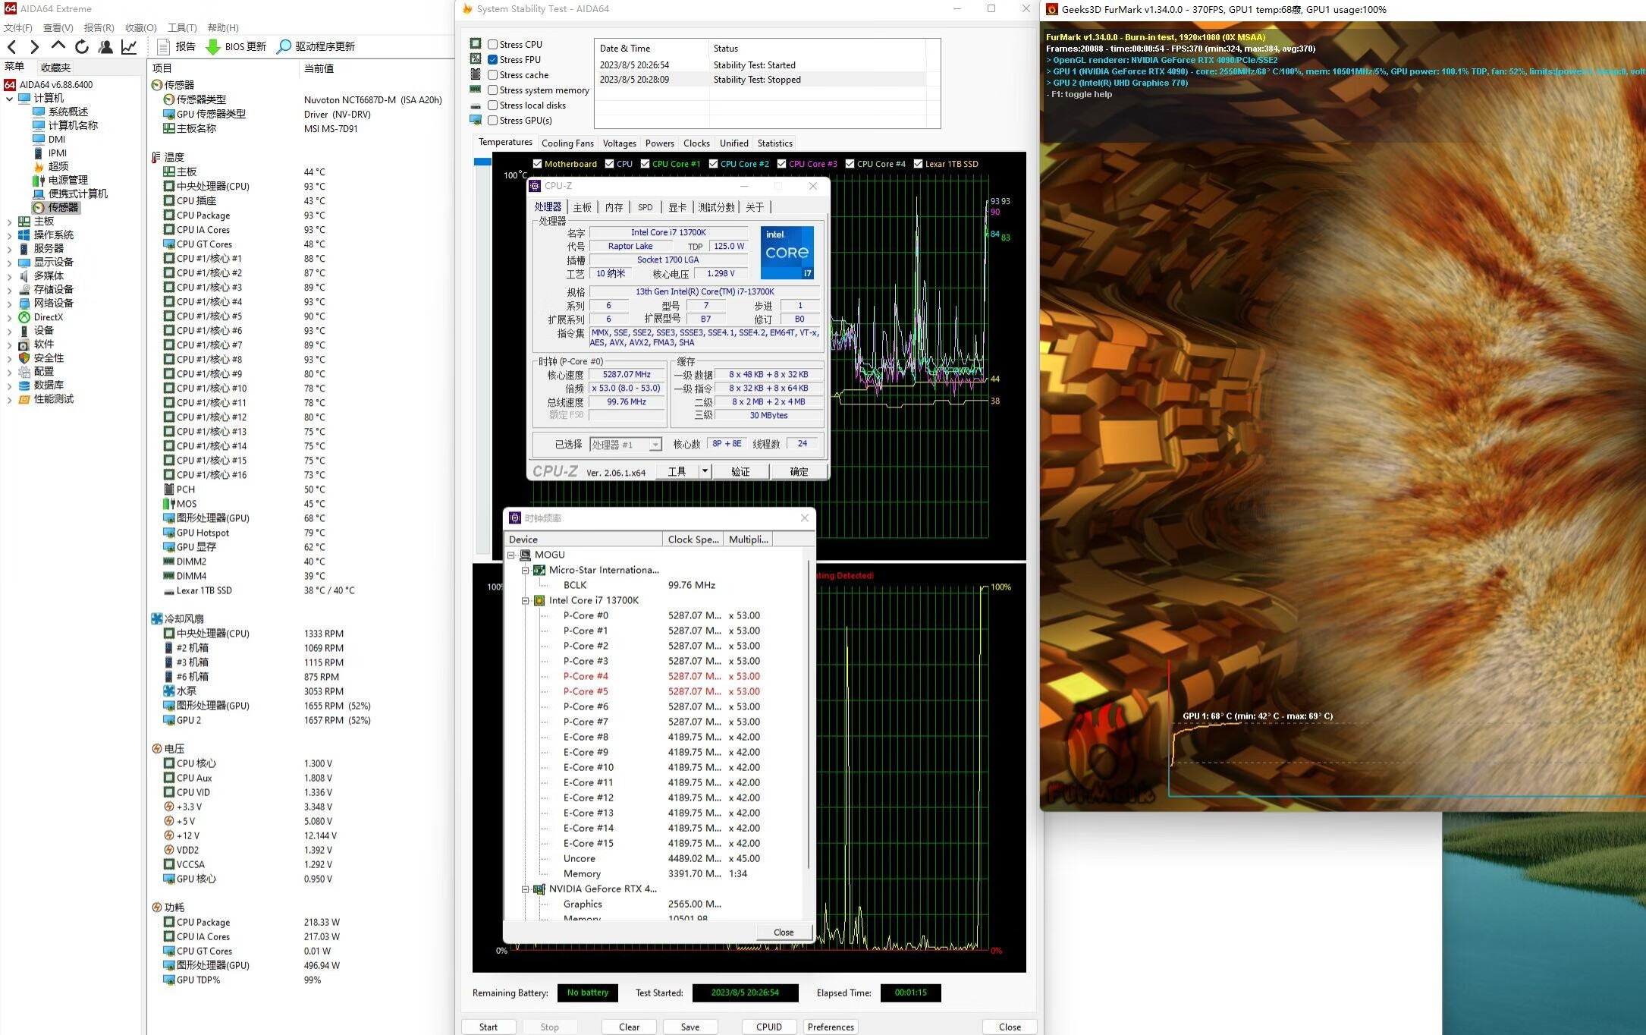The height and width of the screenshot is (1035, 1646).
Task: Switch to Cooling Fans tab
Action: (x=567, y=143)
